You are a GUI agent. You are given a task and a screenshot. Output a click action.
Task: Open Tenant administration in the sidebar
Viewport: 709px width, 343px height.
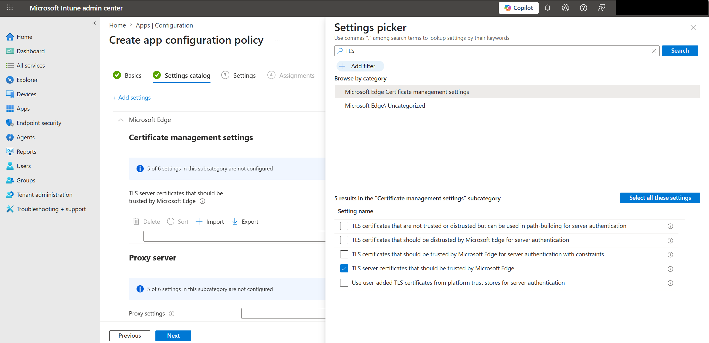[x=44, y=195]
